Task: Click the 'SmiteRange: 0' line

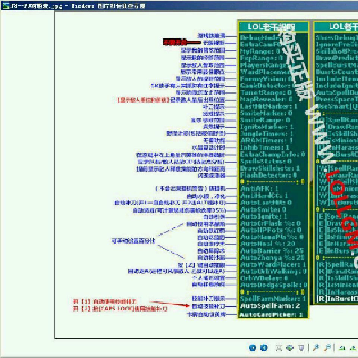Action: [265, 120]
